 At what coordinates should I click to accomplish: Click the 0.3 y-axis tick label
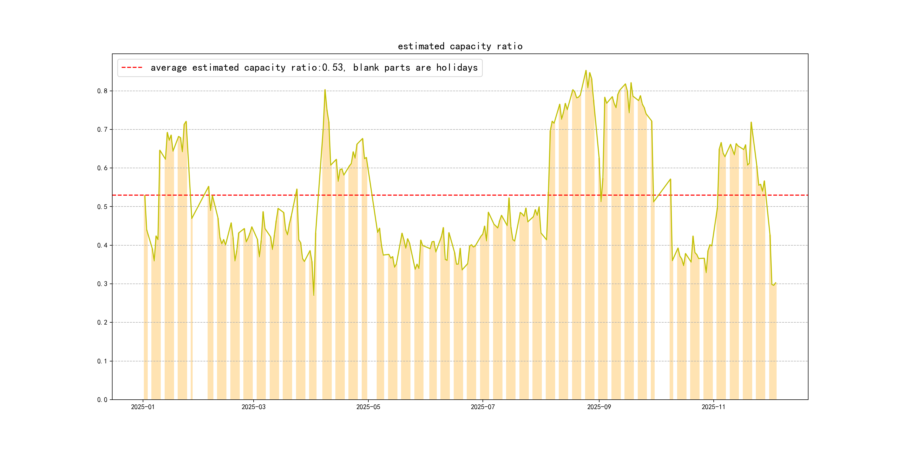tap(102, 284)
